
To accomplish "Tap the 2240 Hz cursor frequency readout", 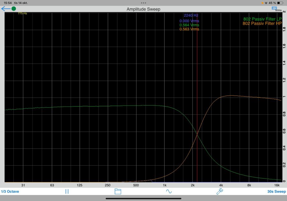I will pos(191,15).
